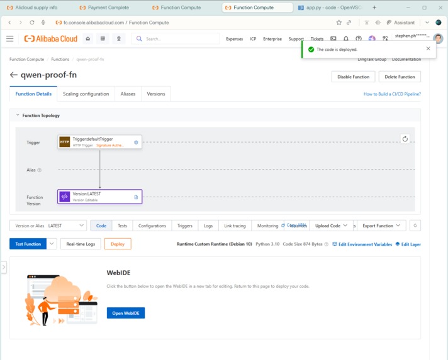Click info icon next to Code Size
The image size is (448, 360).
click(x=327, y=244)
